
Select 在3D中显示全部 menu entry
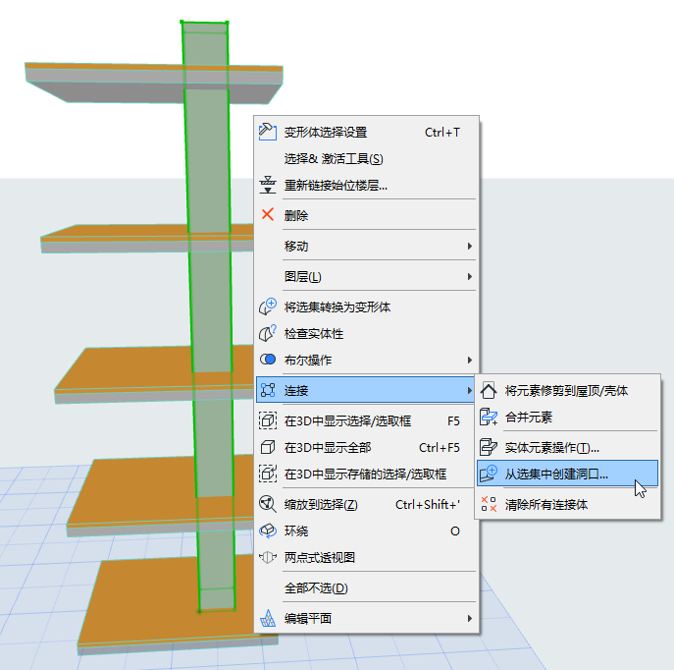(366, 448)
